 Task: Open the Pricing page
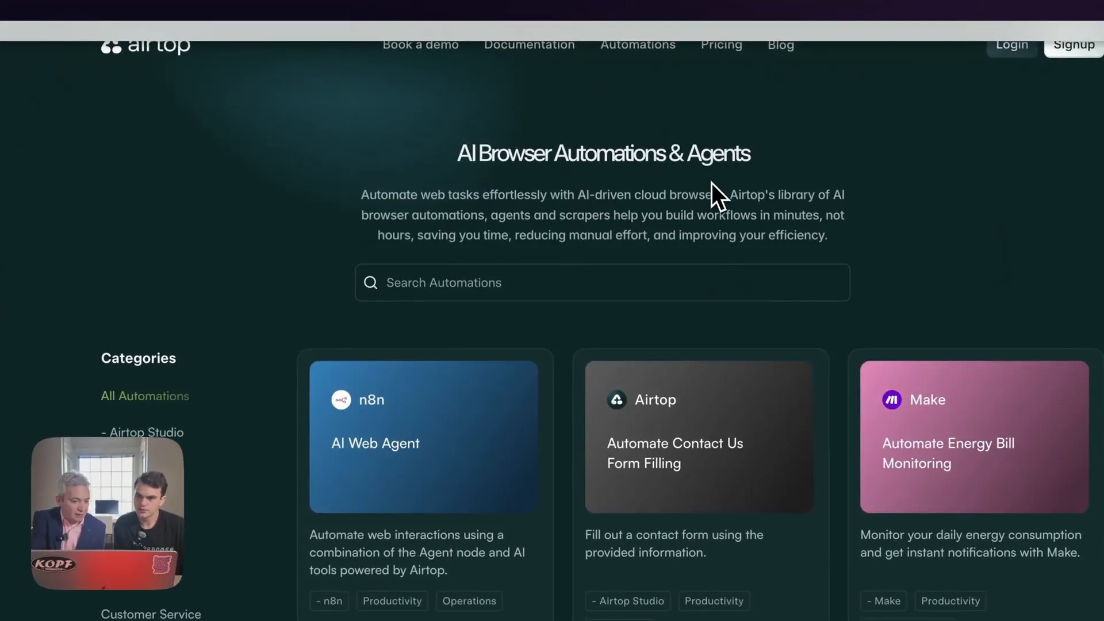click(721, 45)
